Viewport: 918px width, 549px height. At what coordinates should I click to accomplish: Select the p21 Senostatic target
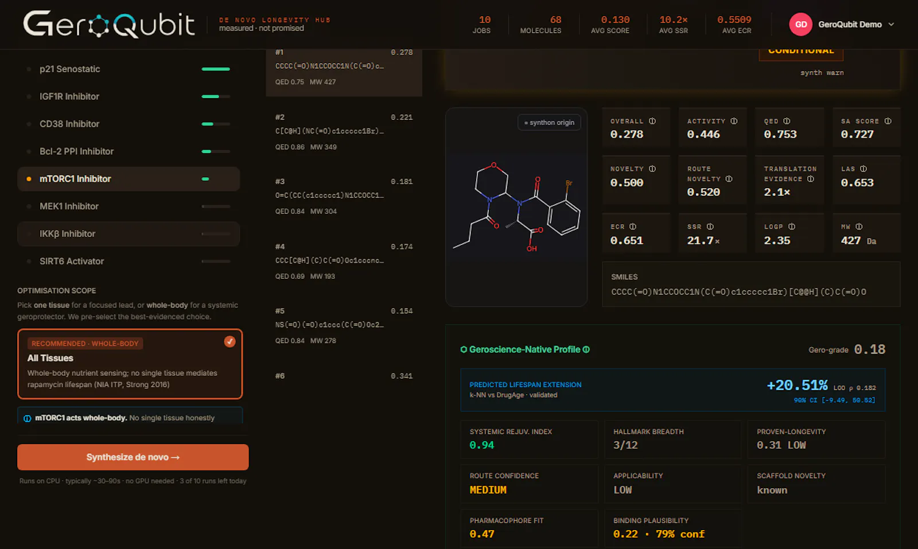click(129, 69)
